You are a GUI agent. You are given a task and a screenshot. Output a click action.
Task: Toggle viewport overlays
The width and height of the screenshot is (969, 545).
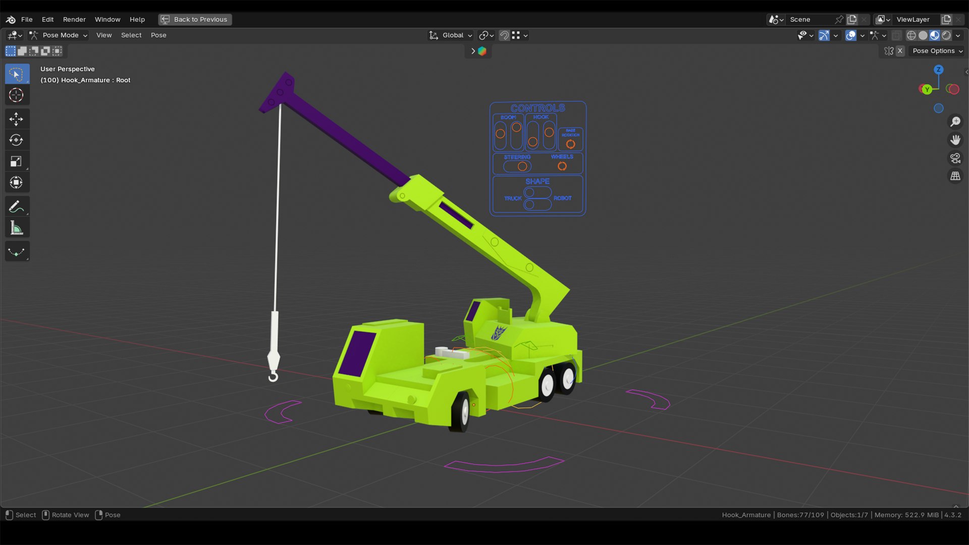click(x=851, y=35)
